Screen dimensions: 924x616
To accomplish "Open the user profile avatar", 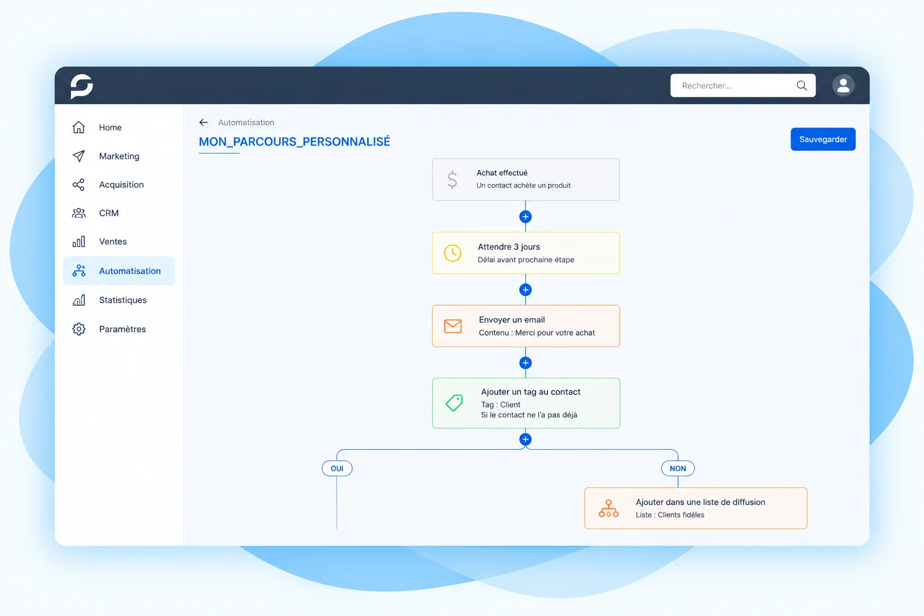I will click(843, 85).
